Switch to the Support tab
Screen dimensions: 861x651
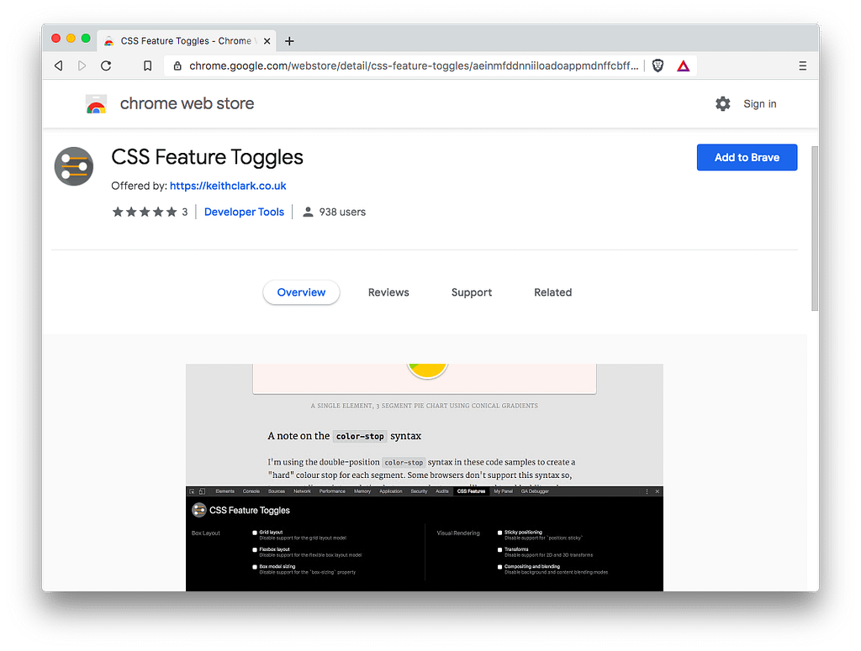471,291
